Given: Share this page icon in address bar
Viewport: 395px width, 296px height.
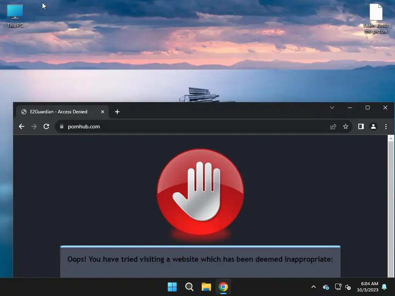Looking at the screenshot, I should (x=333, y=126).
